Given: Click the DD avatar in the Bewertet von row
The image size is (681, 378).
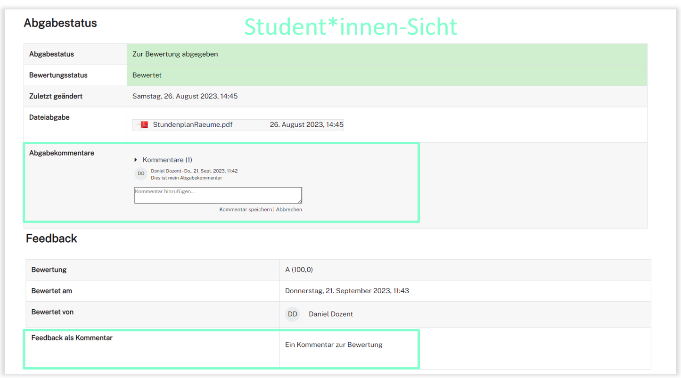Looking at the screenshot, I should (293, 314).
